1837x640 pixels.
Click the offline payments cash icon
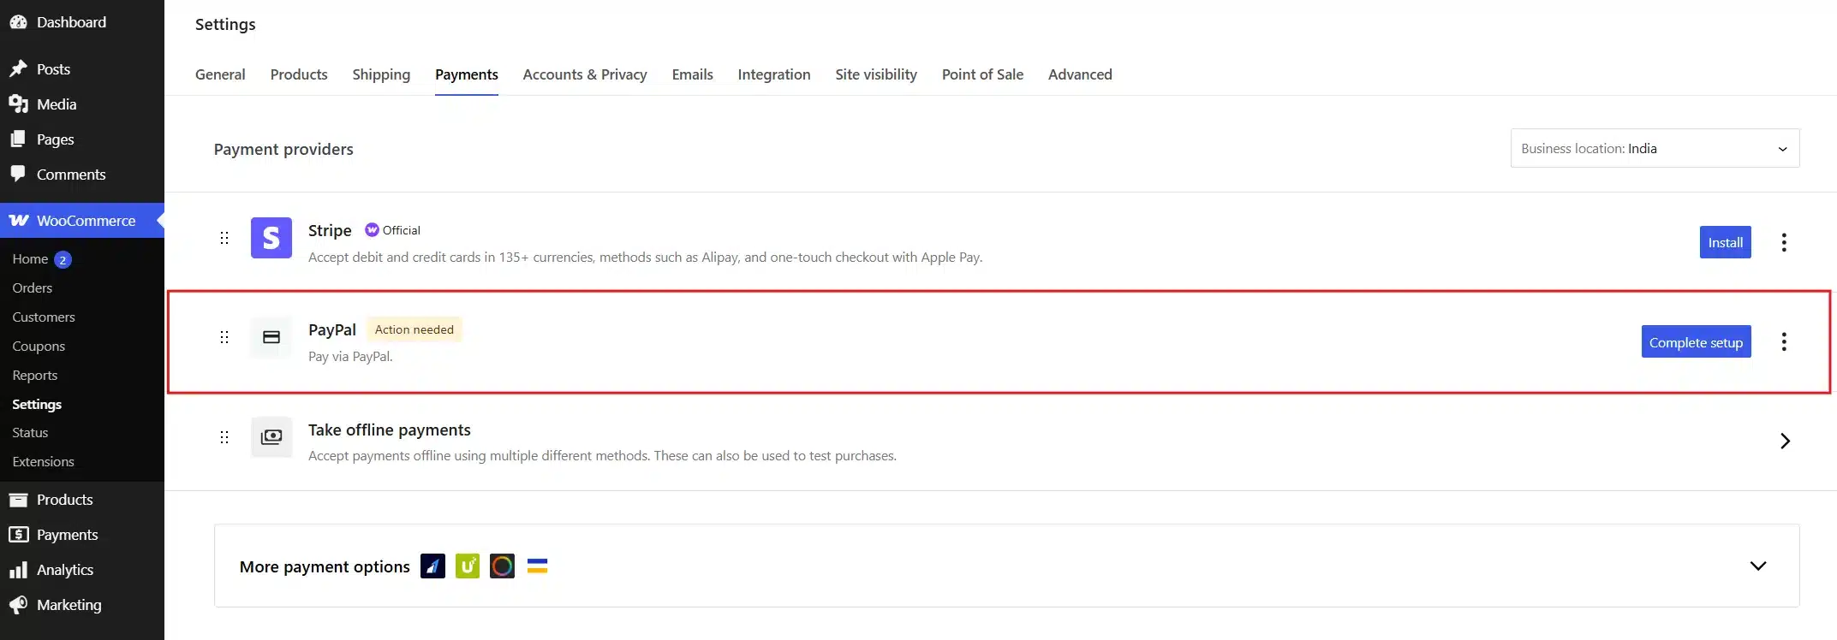tap(271, 437)
